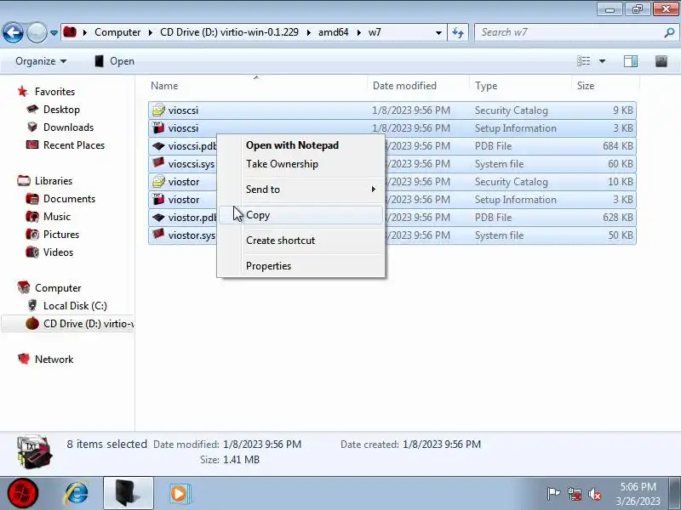The height and width of the screenshot is (510, 681).
Task: Click Computer in navigation pane
Action: coord(58,288)
